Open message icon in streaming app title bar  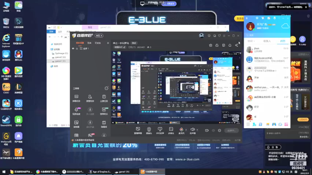pos(209,36)
